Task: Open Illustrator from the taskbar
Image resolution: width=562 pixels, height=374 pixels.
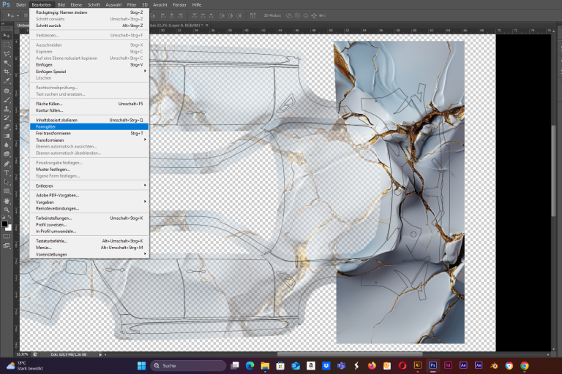Action: 418,365
